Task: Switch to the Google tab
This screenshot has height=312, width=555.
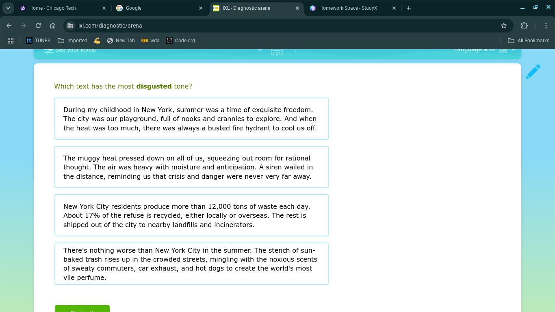Action: pyautogui.click(x=159, y=8)
